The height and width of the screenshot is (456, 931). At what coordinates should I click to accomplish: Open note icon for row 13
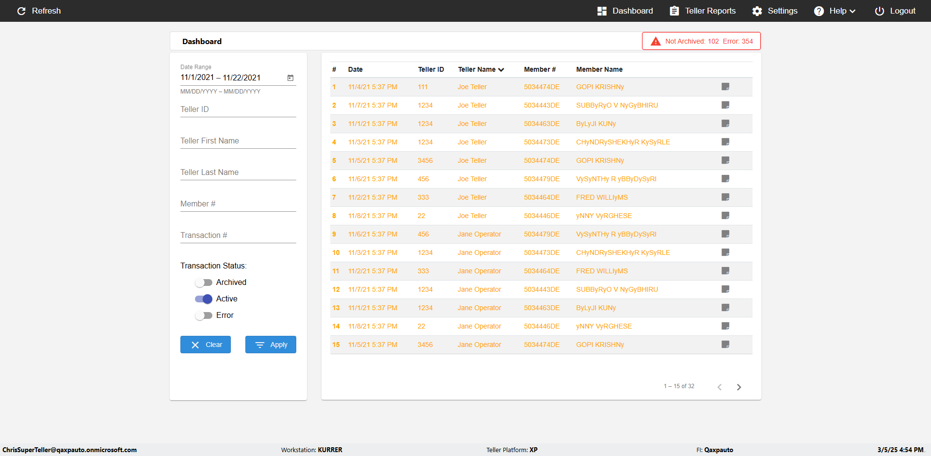point(725,308)
